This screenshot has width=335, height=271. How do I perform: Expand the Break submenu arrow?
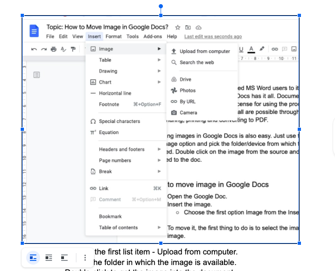click(159, 171)
